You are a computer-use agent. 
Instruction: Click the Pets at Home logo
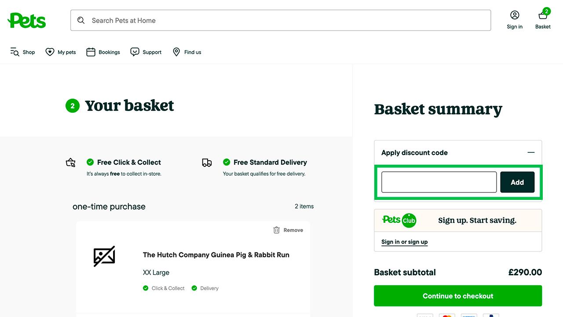tap(27, 20)
